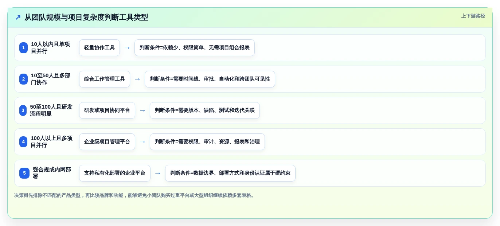The height and width of the screenshot is (226, 500).
Task: Click the condition box mentioning 版本、缺陷、测试
Action: [205, 110]
